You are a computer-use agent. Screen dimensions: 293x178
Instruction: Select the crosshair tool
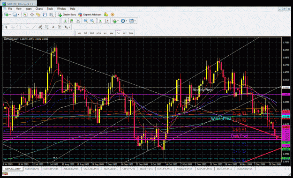tap(13, 27)
